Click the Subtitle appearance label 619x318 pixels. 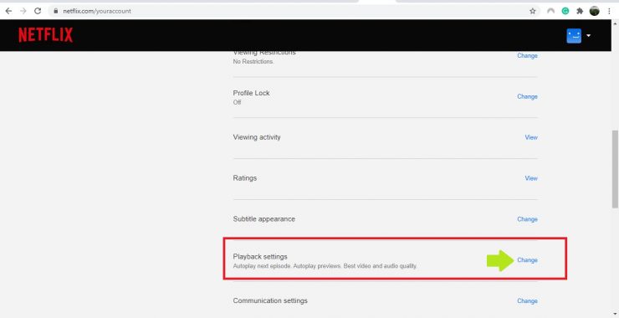click(x=263, y=219)
